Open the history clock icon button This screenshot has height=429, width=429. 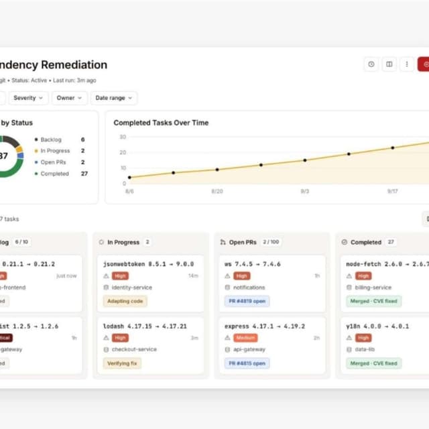371,64
